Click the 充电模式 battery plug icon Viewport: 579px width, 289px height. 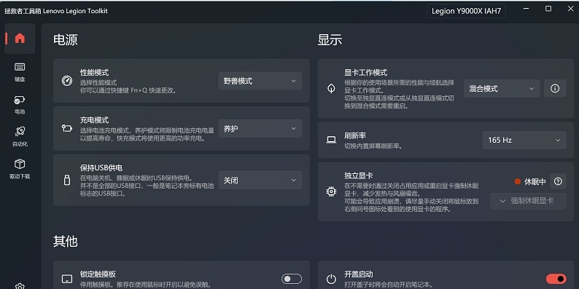[x=67, y=128]
